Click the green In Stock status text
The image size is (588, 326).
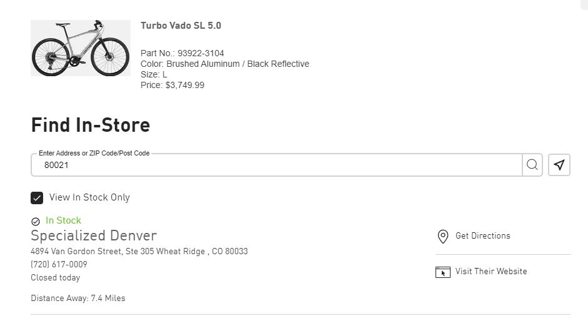(63, 220)
